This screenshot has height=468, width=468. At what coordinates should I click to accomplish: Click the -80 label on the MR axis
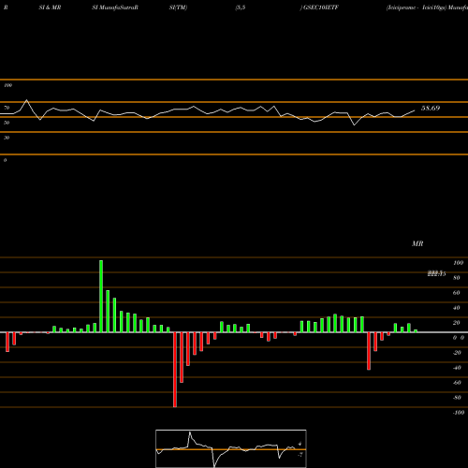(457, 398)
